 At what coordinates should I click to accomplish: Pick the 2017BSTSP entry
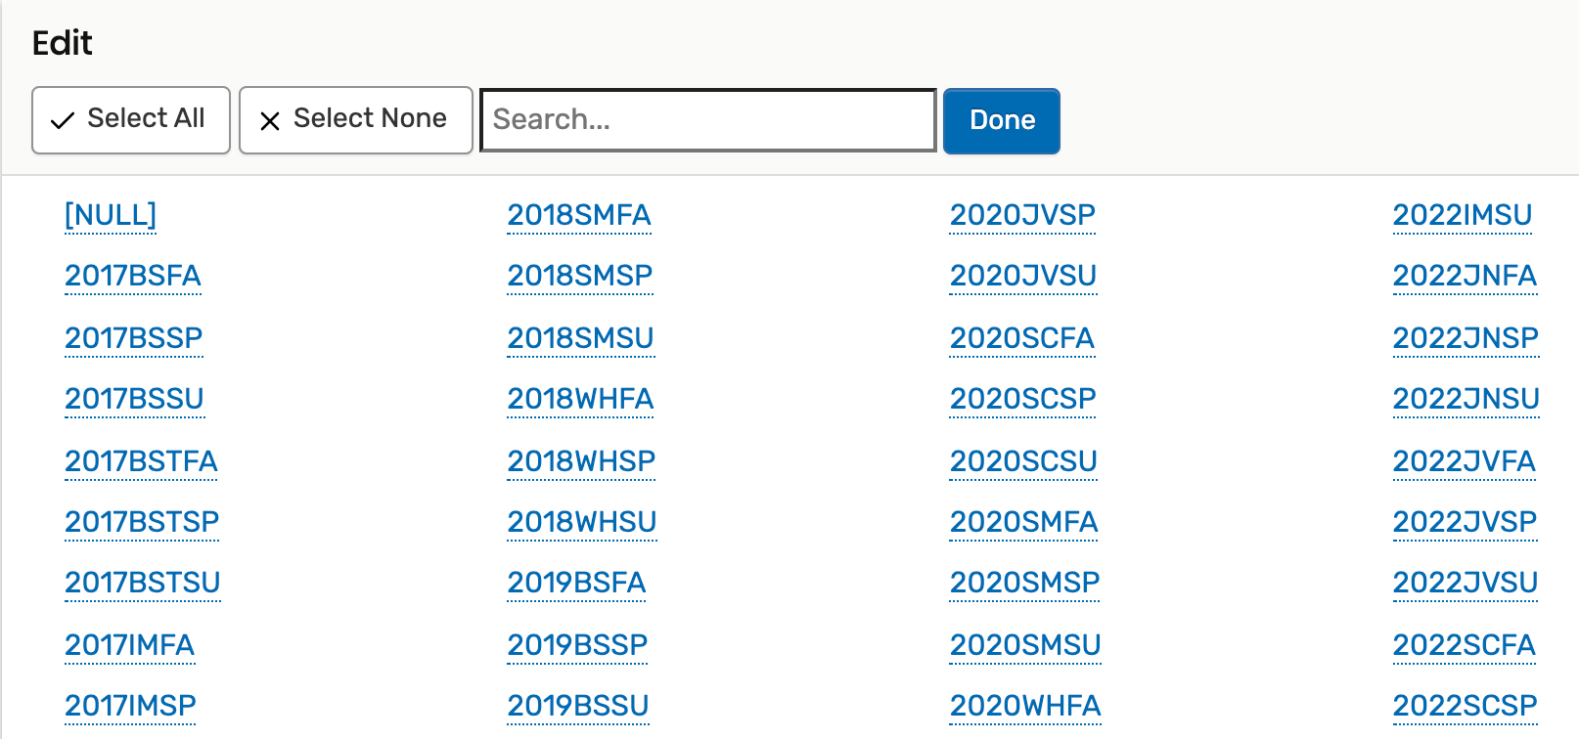pyautogui.click(x=142, y=522)
